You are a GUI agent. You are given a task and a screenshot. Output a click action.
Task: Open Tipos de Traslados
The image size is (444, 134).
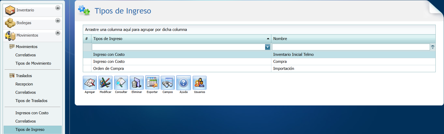31,101
